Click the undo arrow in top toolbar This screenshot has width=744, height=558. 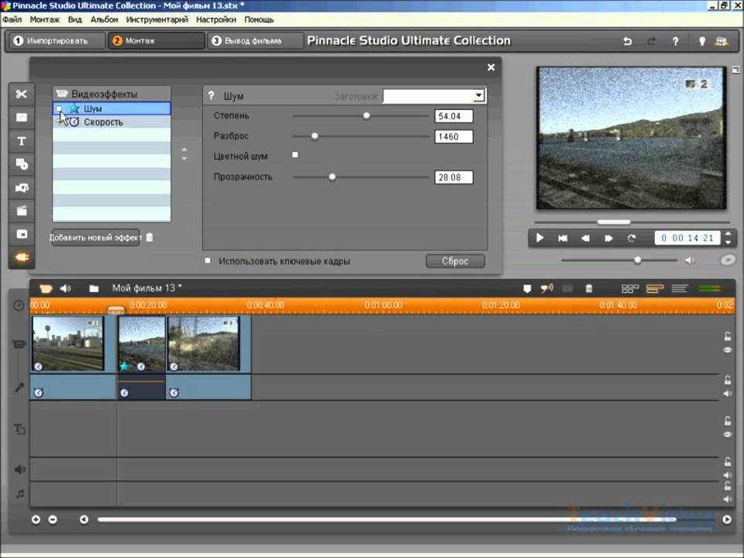coord(628,41)
